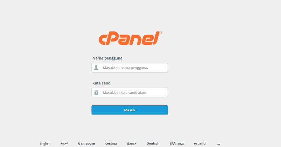281x147 pixels.
Task: Switch language to čeština
Action: (x=111, y=143)
